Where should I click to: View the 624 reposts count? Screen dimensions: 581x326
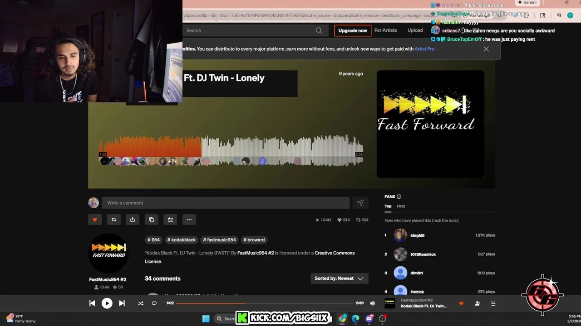362,220
